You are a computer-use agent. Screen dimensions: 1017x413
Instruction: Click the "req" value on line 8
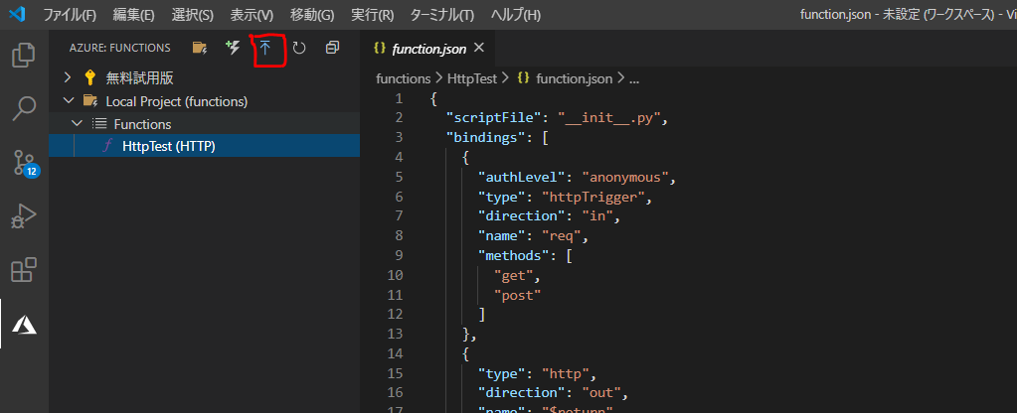[562, 235]
